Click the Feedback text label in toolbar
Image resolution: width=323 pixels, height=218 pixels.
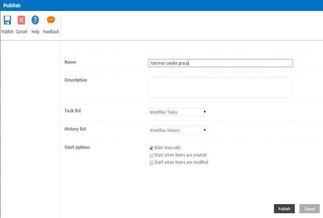(x=51, y=32)
